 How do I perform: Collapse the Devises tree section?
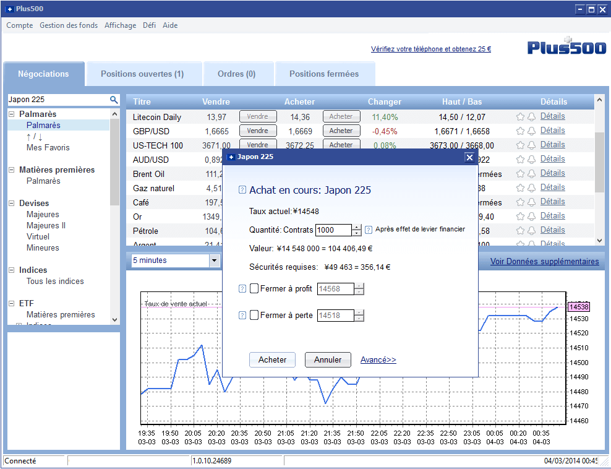tap(12, 204)
